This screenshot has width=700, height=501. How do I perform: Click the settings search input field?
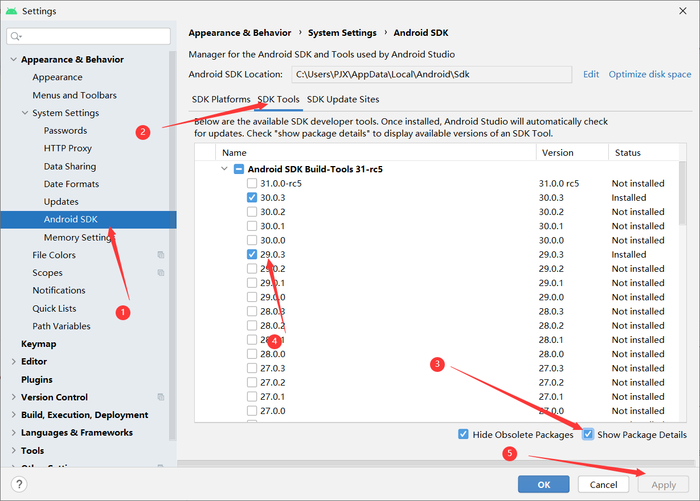click(x=88, y=36)
